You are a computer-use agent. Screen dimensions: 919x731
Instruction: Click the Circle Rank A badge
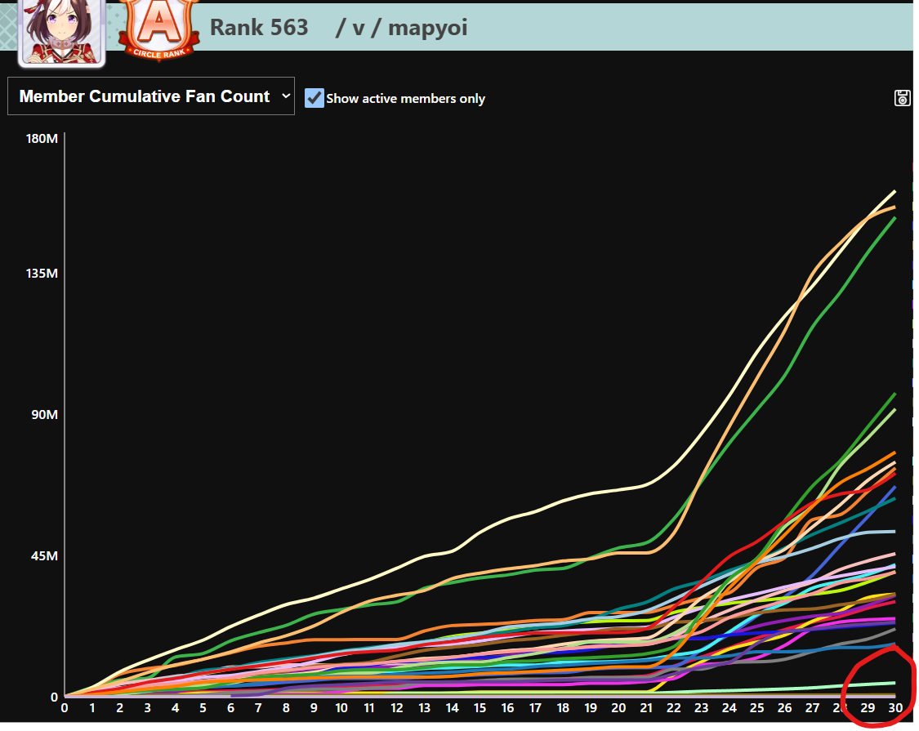159,29
